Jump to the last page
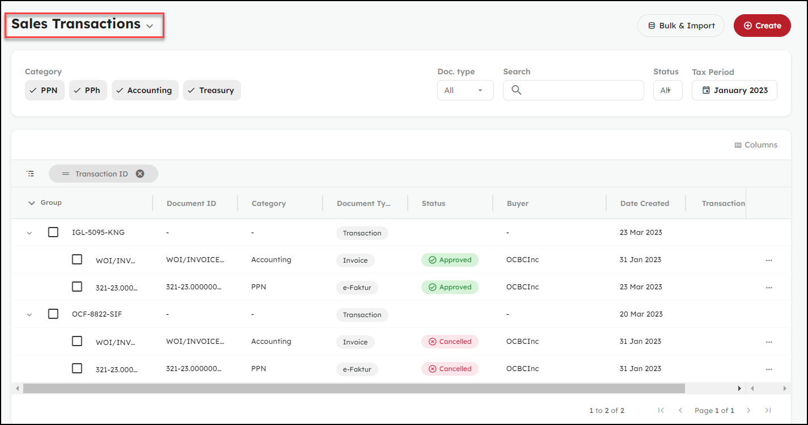This screenshot has height=425, width=808. [x=768, y=410]
